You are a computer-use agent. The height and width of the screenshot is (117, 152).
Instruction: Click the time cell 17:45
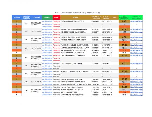point(124,82)
